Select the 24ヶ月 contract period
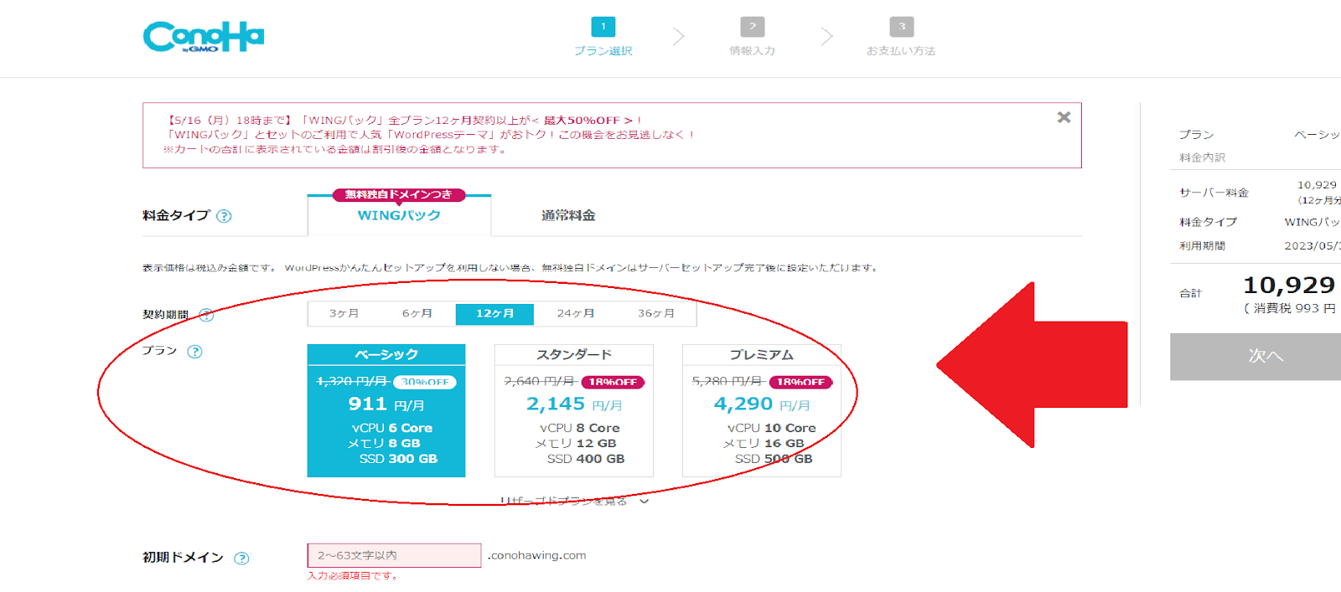Viewport: 1341px width, 592px height. pos(576,313)
